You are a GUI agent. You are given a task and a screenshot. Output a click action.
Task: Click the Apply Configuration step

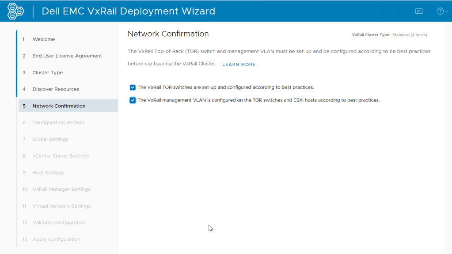tap(56, 239)
